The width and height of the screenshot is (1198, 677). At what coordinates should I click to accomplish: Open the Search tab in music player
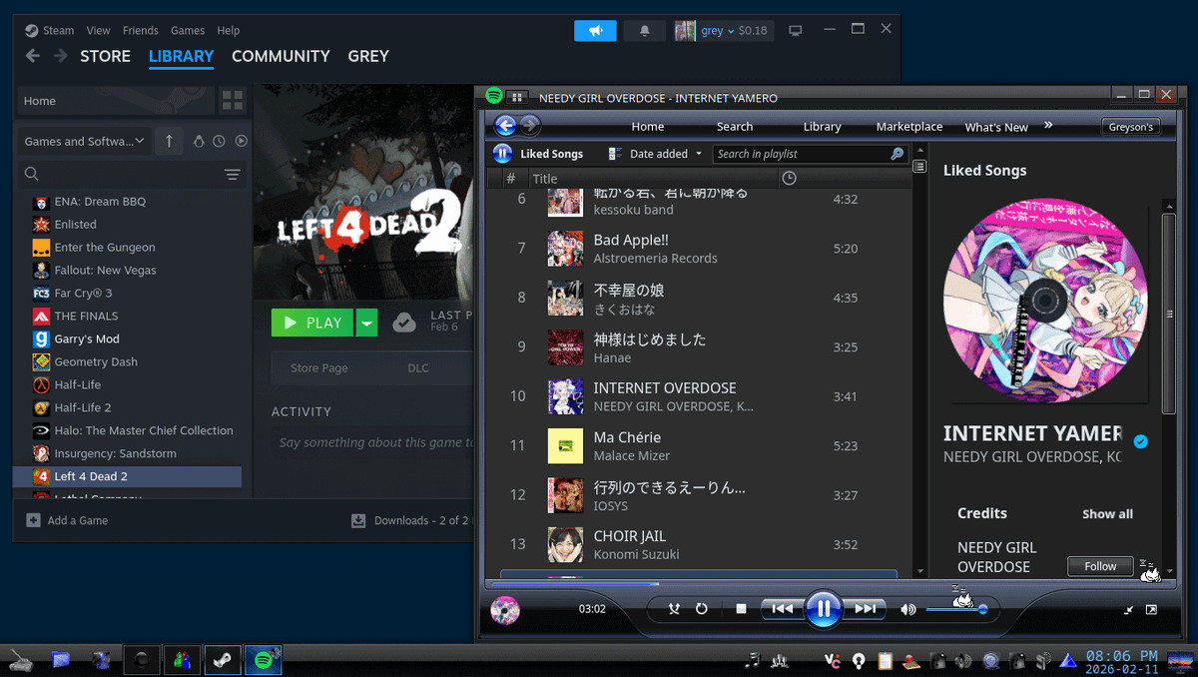(735, 127)
